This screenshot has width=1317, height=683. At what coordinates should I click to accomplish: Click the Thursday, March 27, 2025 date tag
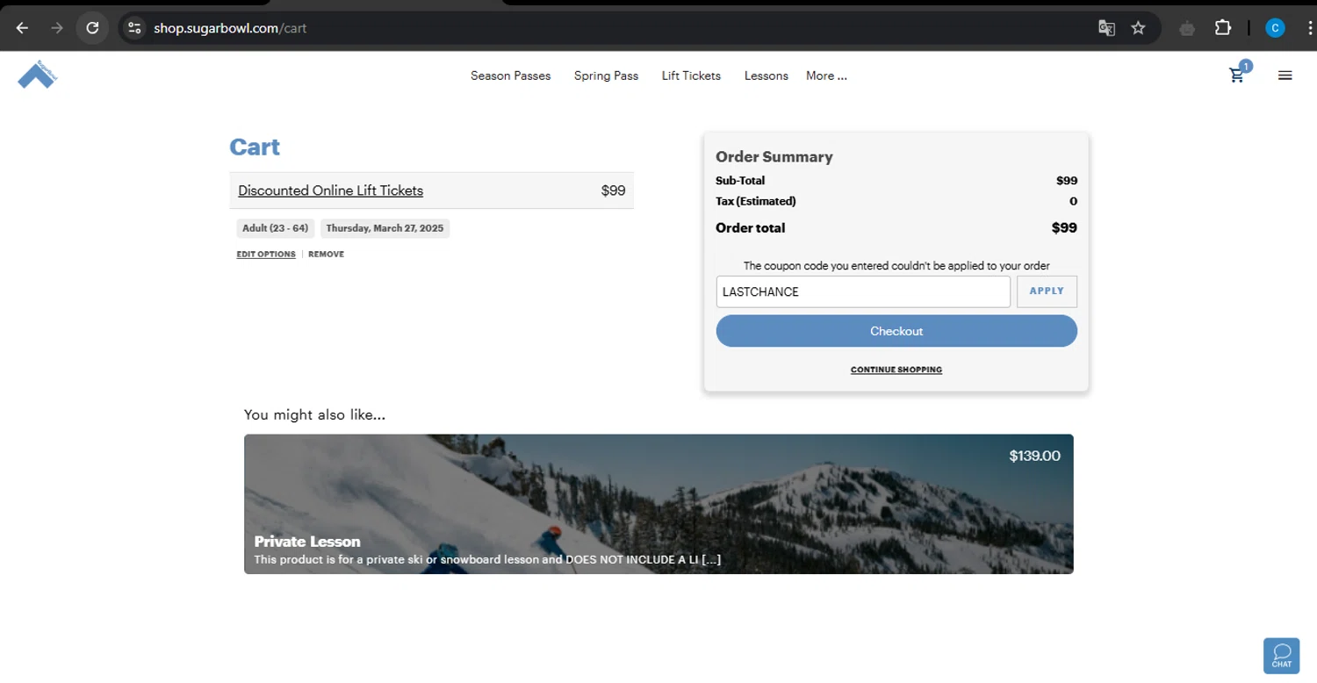click(385, 228)
